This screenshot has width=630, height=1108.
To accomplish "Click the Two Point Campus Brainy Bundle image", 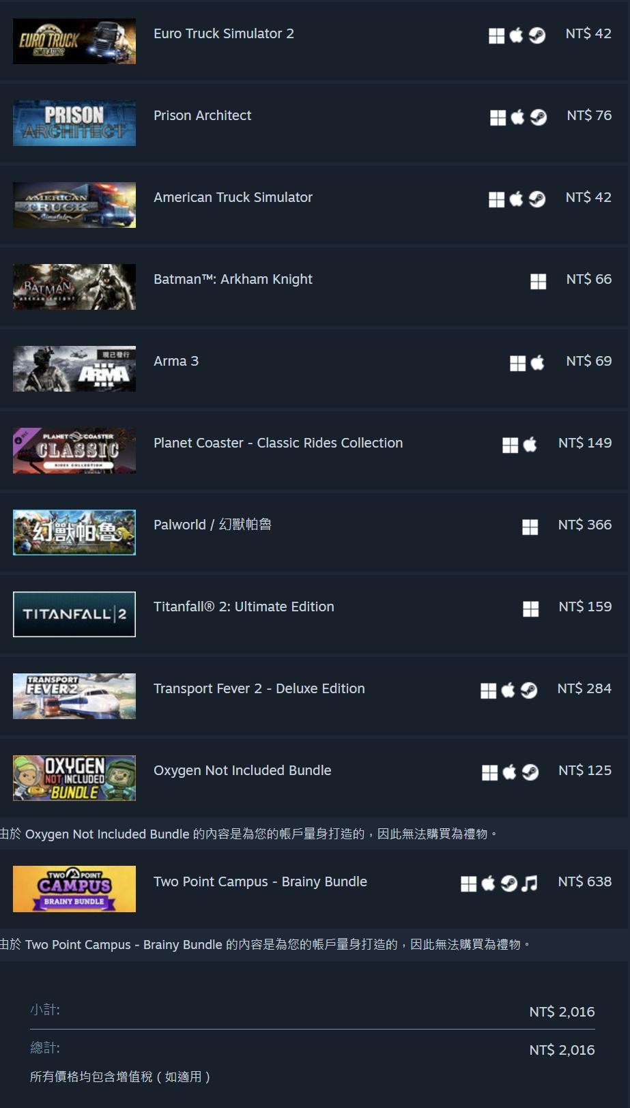I will tap(74, 889).
